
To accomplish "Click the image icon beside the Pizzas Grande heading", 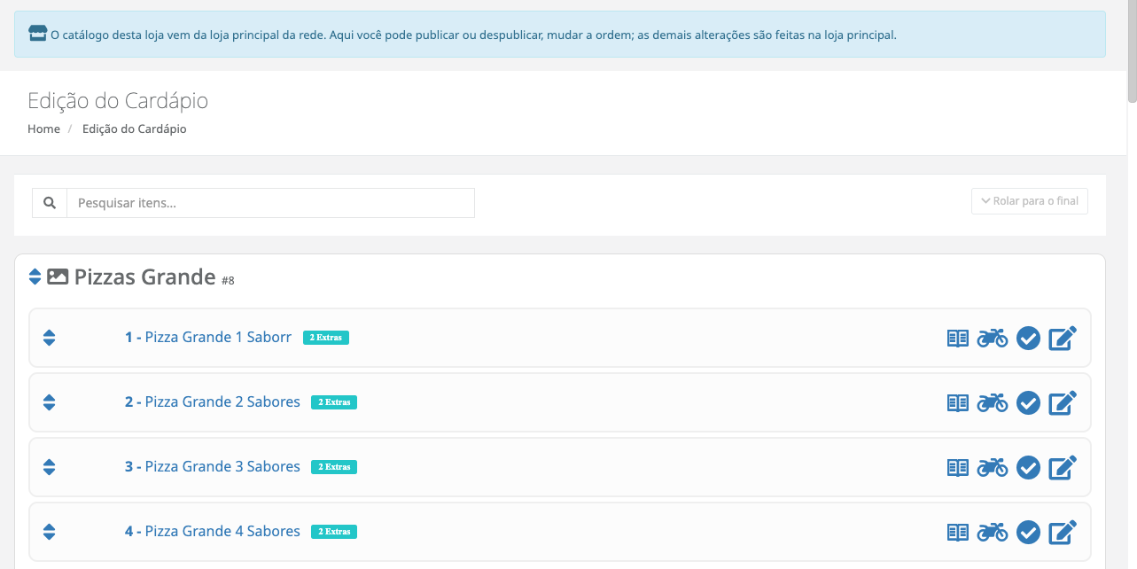I will point(58,277).
